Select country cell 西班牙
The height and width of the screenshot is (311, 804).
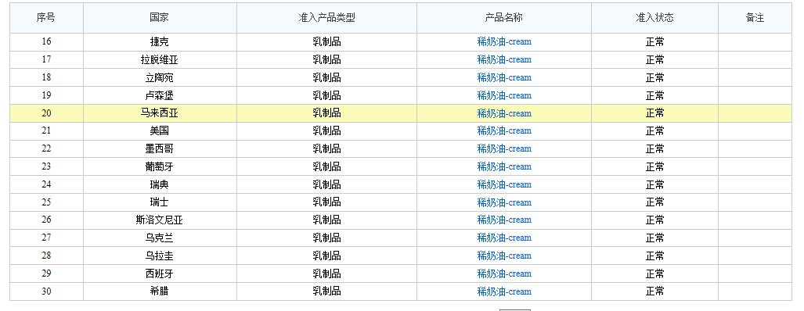160,273
